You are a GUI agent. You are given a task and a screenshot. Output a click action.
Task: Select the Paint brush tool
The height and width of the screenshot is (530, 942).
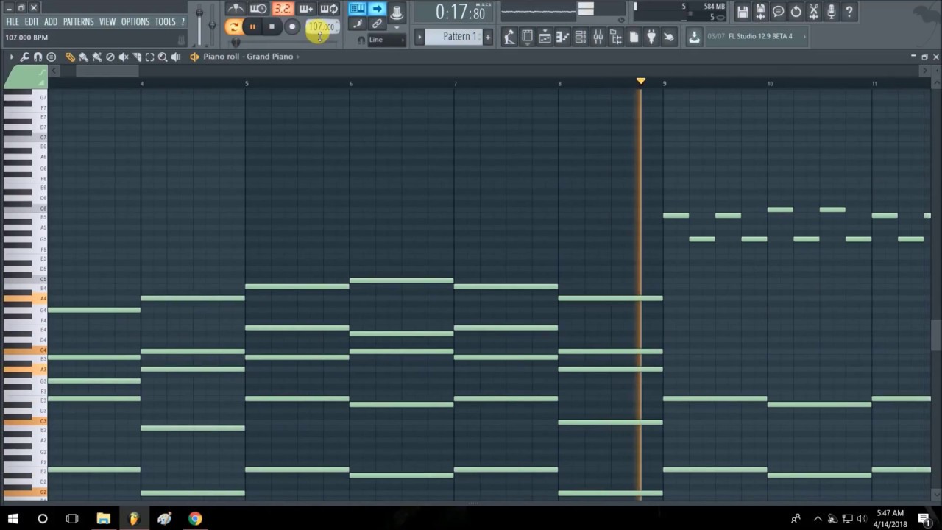click(x=83, y=57)
